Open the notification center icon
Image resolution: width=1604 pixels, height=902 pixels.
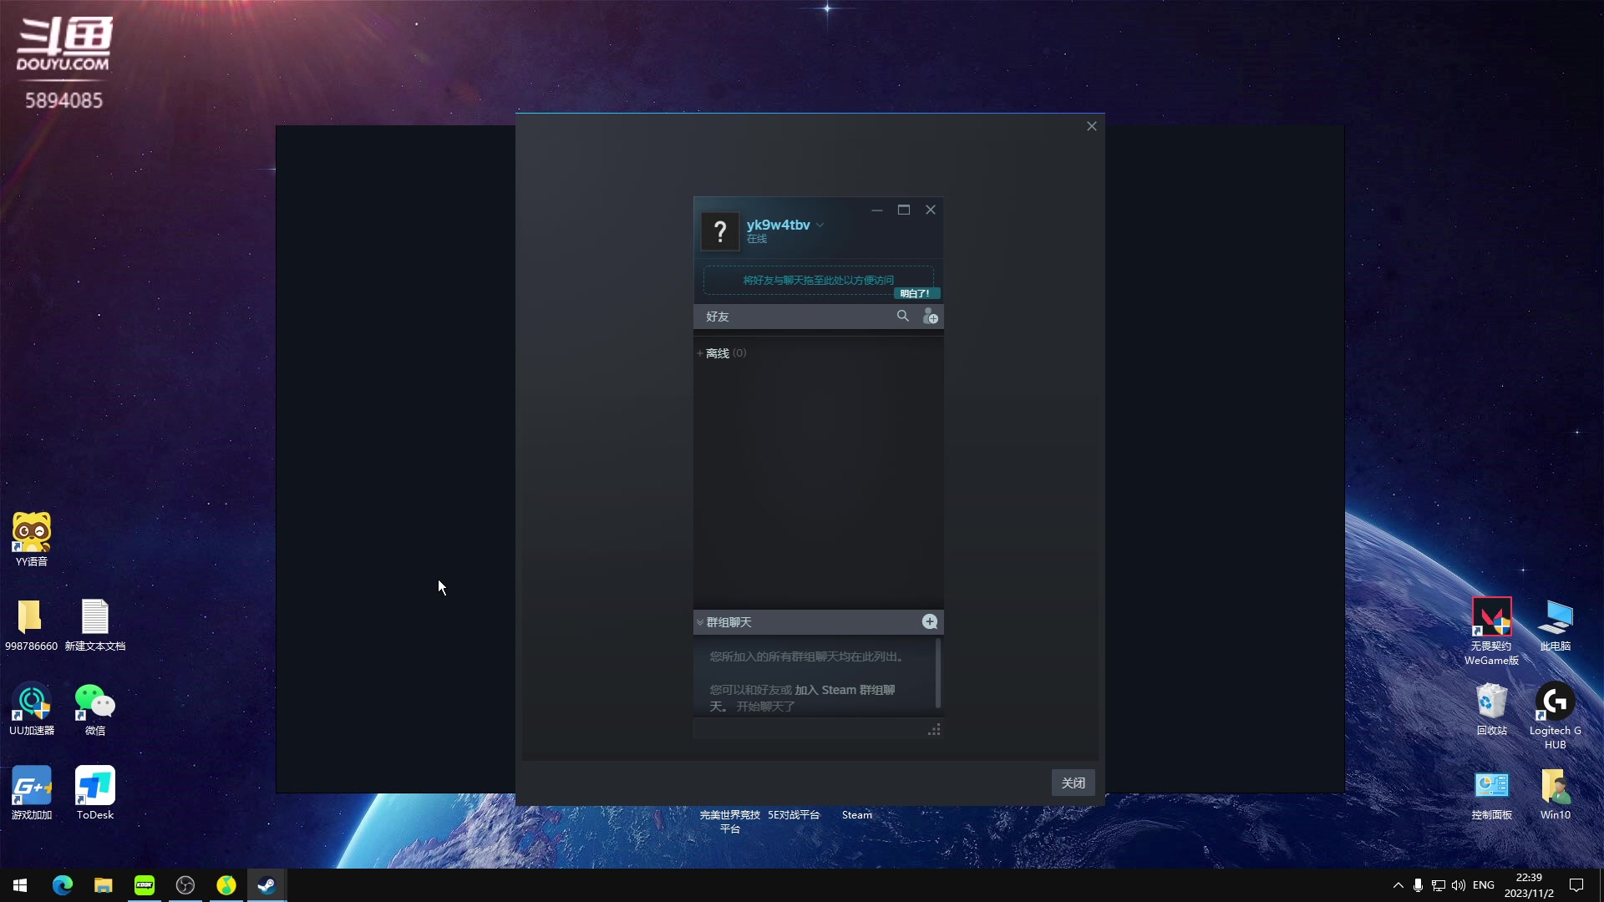1576,885
